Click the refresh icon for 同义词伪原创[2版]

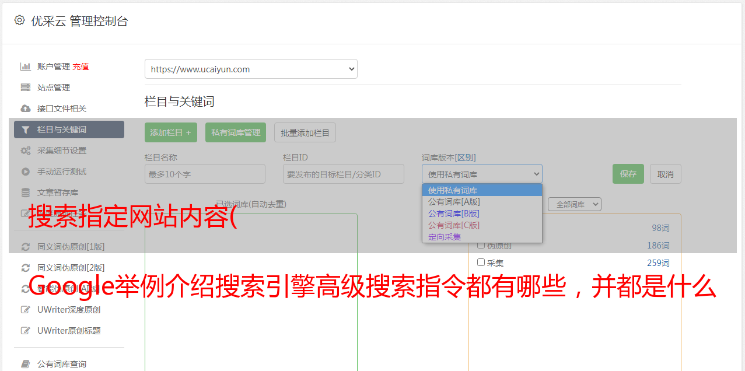pos(25,268)
